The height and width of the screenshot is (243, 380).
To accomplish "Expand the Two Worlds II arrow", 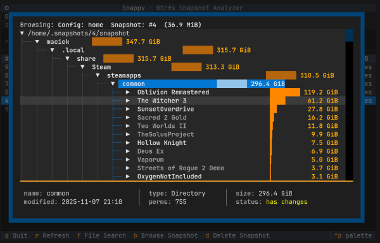I will [x=128, y=126].
